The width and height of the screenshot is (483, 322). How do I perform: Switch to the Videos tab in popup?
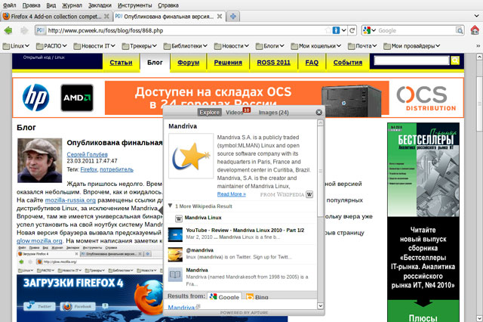point(235,113)
